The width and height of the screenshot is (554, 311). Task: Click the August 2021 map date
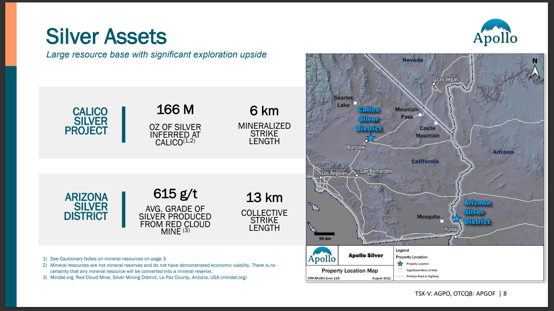381,279
